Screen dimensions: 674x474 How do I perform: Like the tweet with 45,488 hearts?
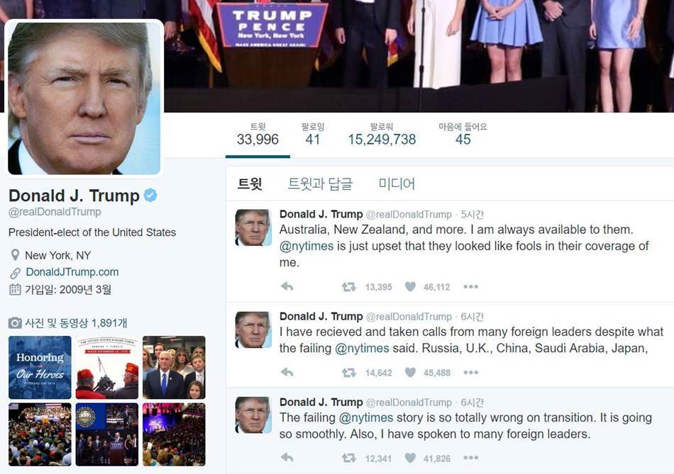tap(411, 372)
